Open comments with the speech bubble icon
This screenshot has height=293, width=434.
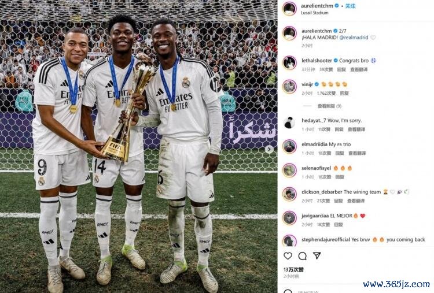coord(302,256)
